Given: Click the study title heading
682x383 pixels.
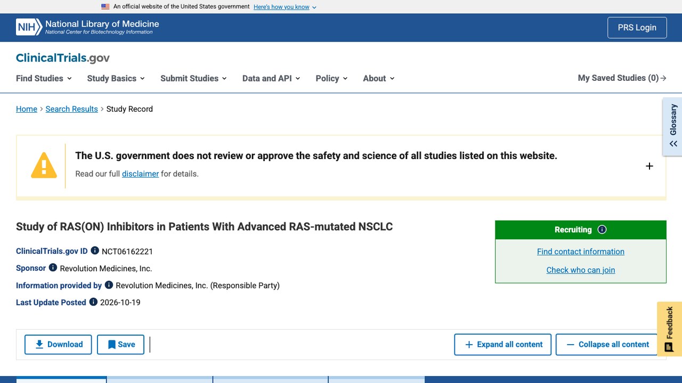Looking at the screenshot, I should pos(205,227).
